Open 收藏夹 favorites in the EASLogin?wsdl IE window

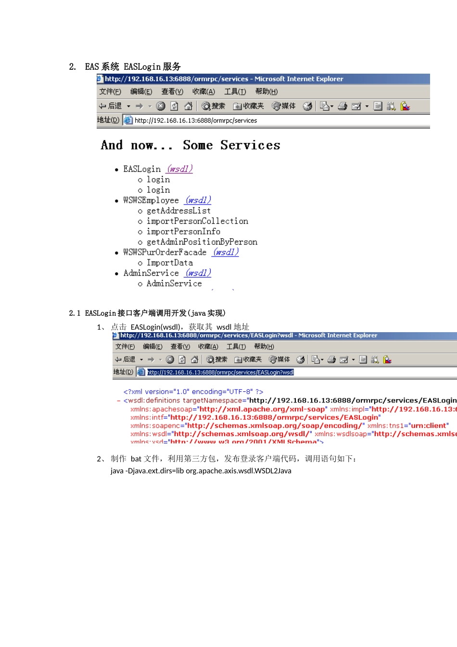tap(248, 359)
